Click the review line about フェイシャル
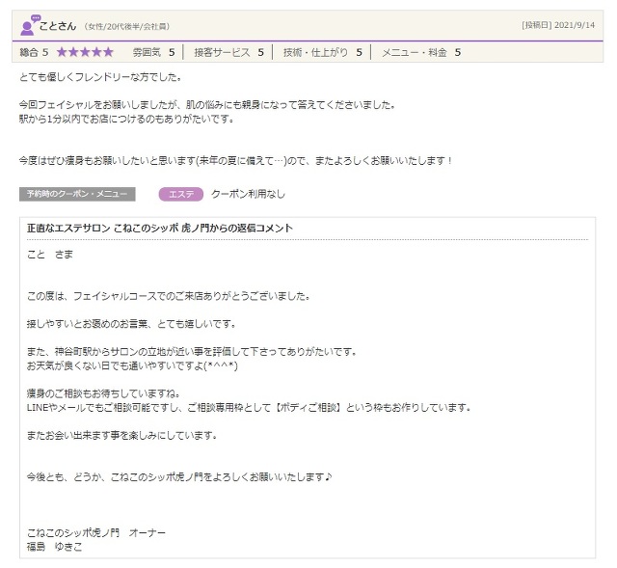617x568 pixels. click(207, 104)
